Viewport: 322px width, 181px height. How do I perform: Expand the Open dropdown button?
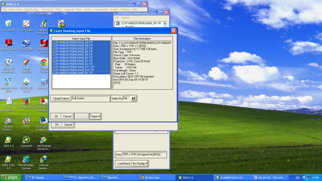point(96,116)
